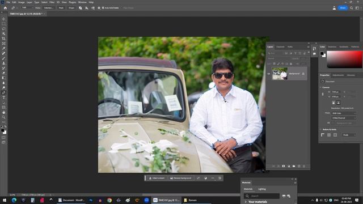The height and width of the screenshot is (204, 363).
Task: Select the Lasso tool
Action: point(3,29)
